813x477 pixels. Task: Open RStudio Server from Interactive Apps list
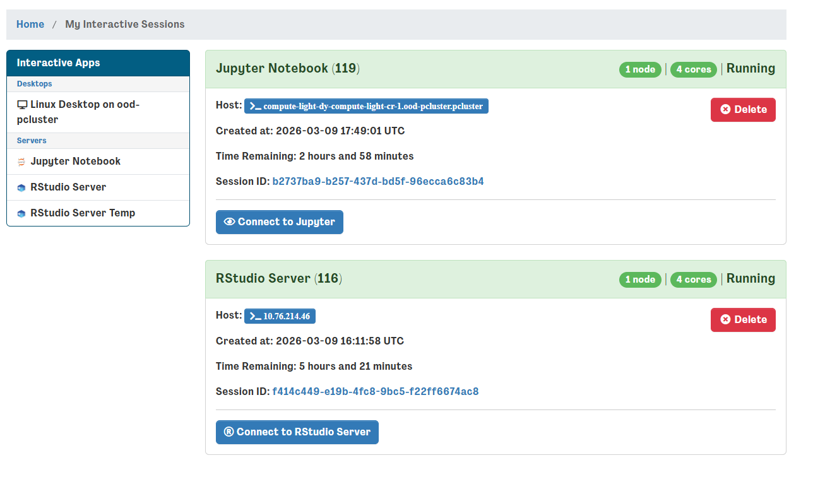tap(98, 187)
